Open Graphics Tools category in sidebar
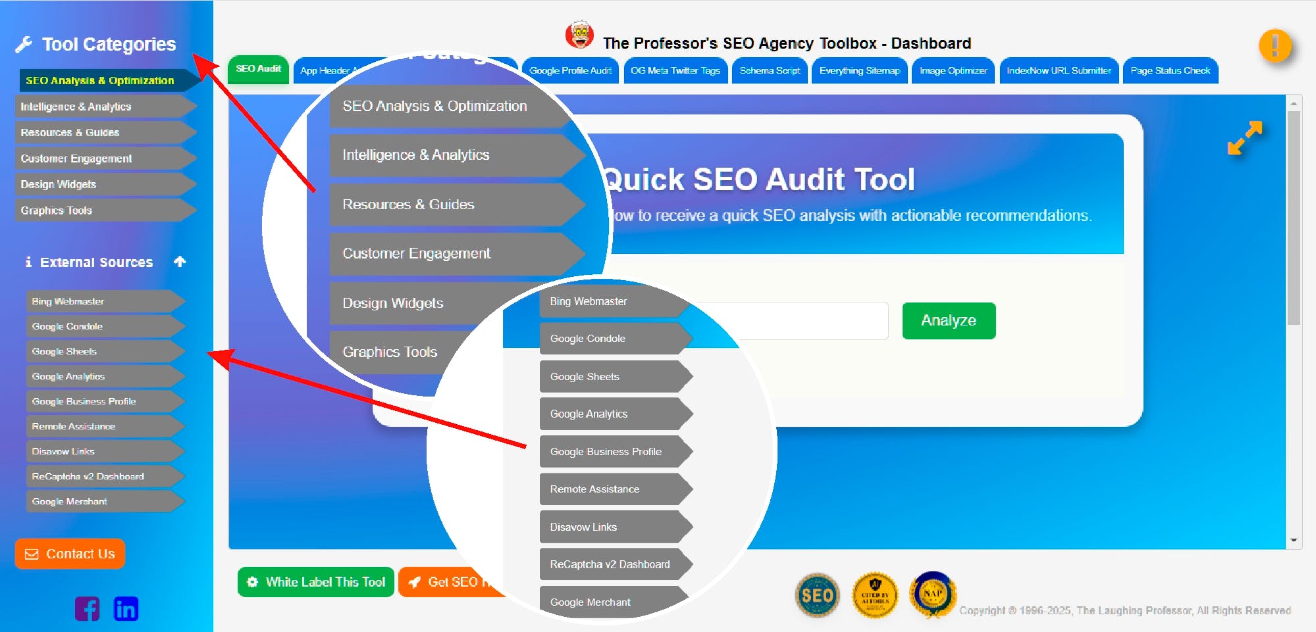This screenshot has width=1316, height=632. pos(105,210)
